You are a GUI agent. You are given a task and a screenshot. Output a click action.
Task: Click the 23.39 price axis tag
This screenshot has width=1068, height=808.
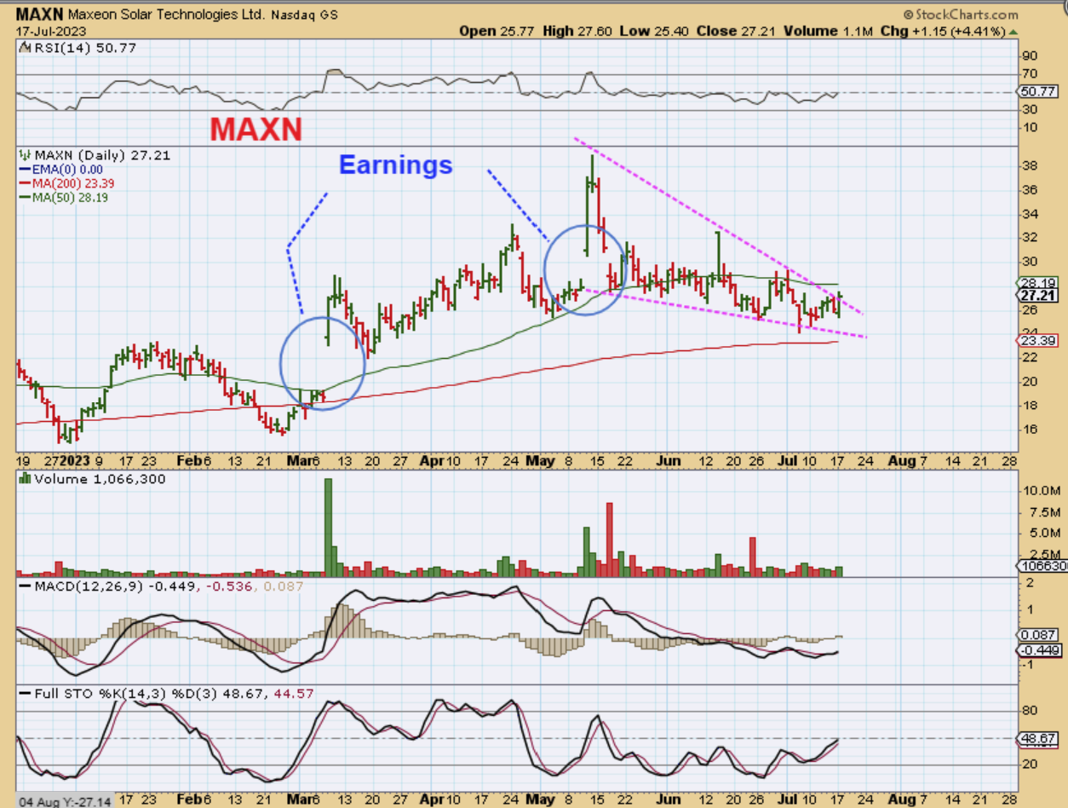click(1037, 341)
